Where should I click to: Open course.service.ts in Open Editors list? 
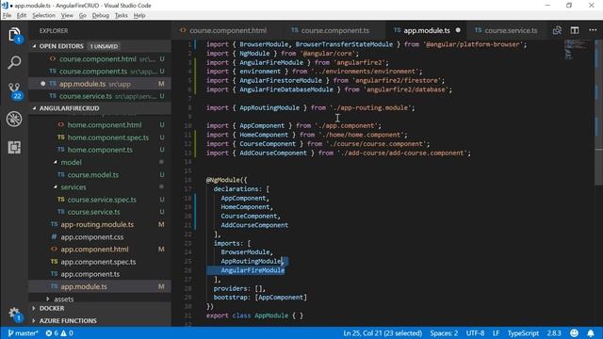click(100, 96)
